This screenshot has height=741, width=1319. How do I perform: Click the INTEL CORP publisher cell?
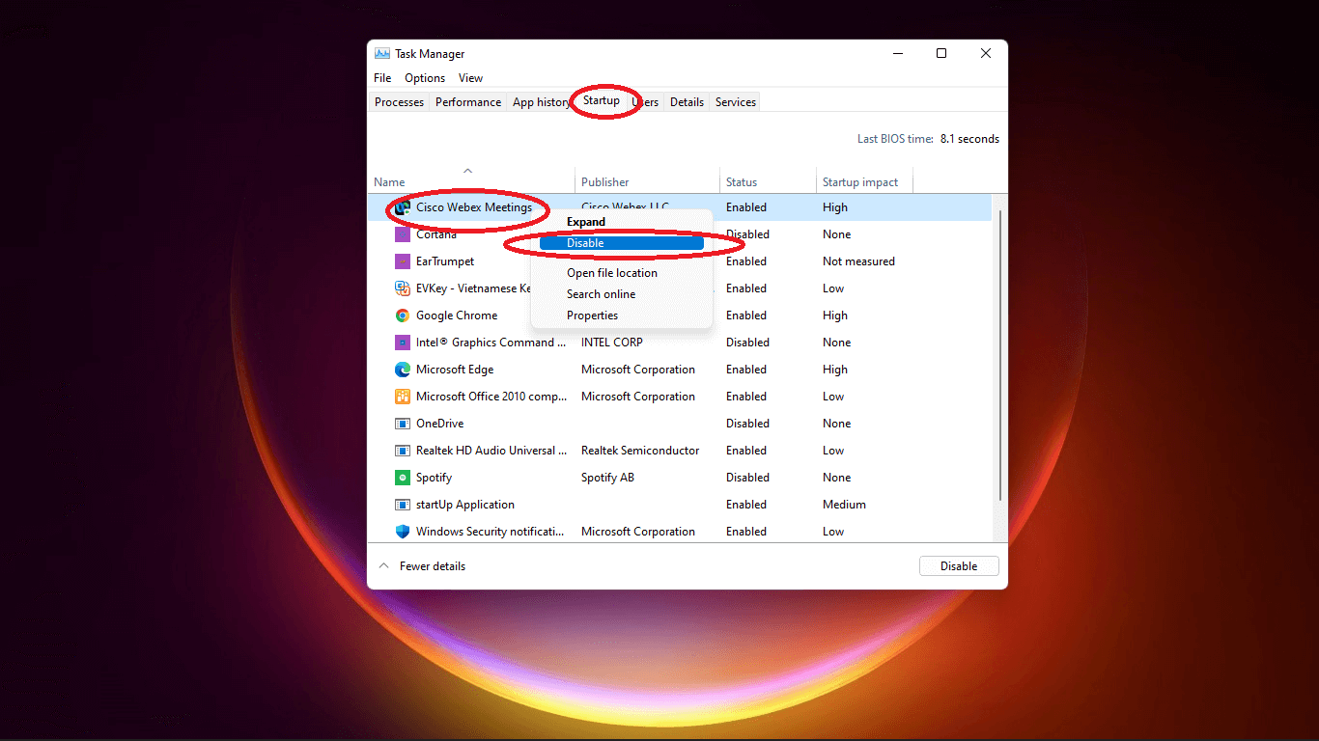[x=612, y=343]
